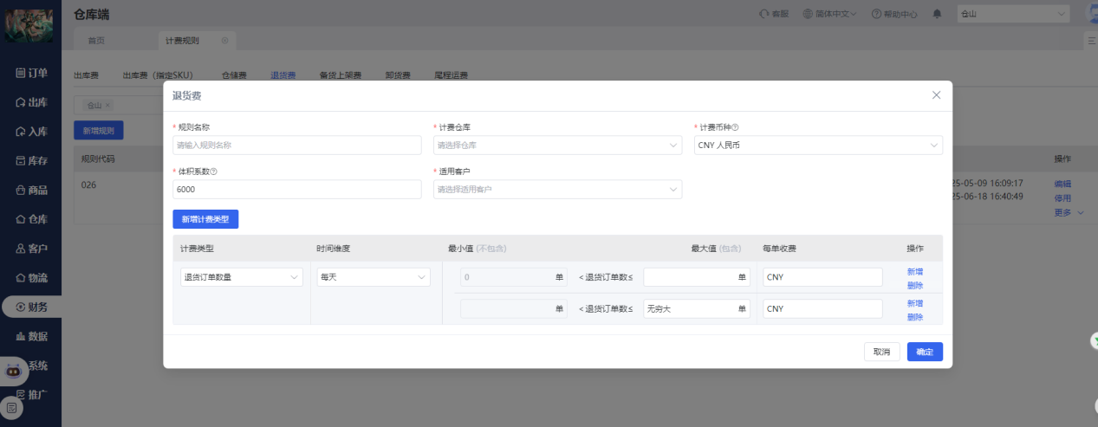Open the 客户 sidebar item

tap(31, 249)
